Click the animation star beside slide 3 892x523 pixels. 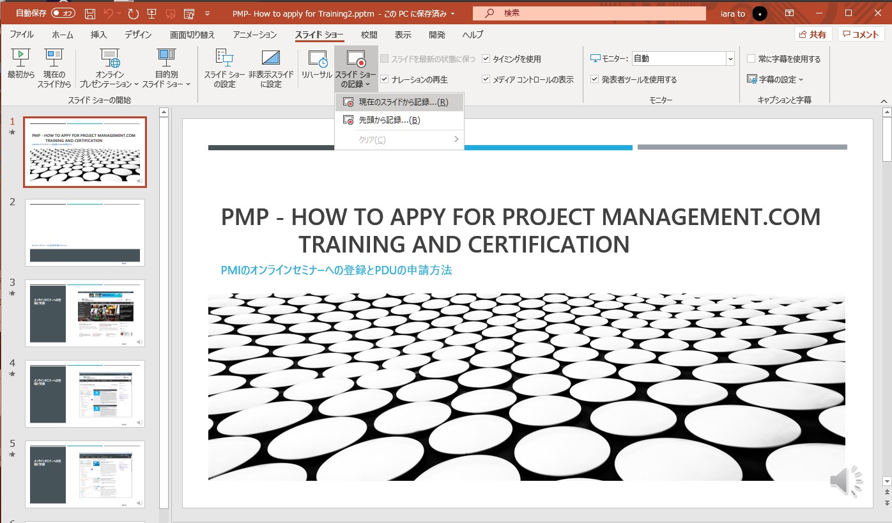tap(12, 293)
